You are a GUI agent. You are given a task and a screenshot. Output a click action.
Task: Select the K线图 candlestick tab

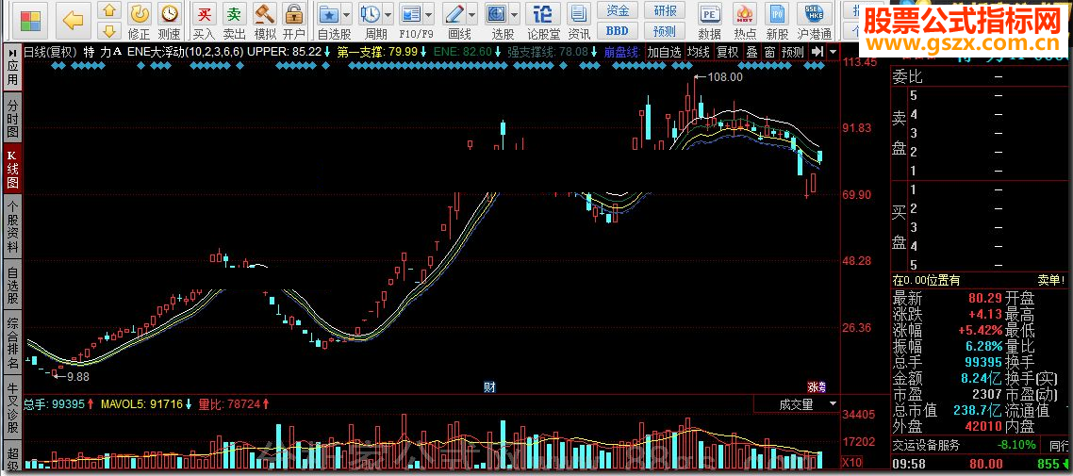(x=12, y=168)
